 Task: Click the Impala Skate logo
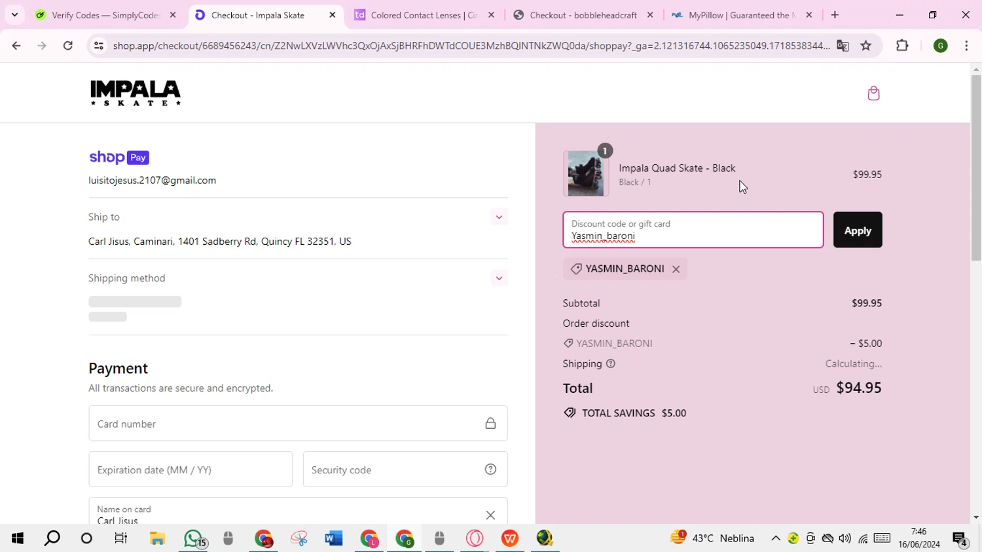coord(136,93)
